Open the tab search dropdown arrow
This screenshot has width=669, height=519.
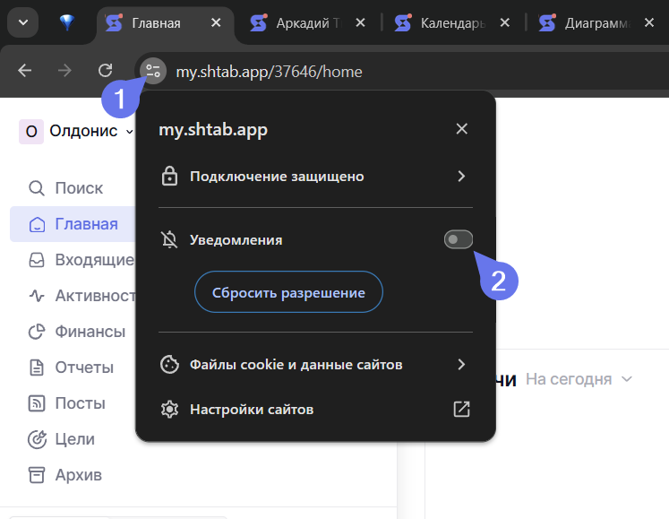tap(21, 23)
